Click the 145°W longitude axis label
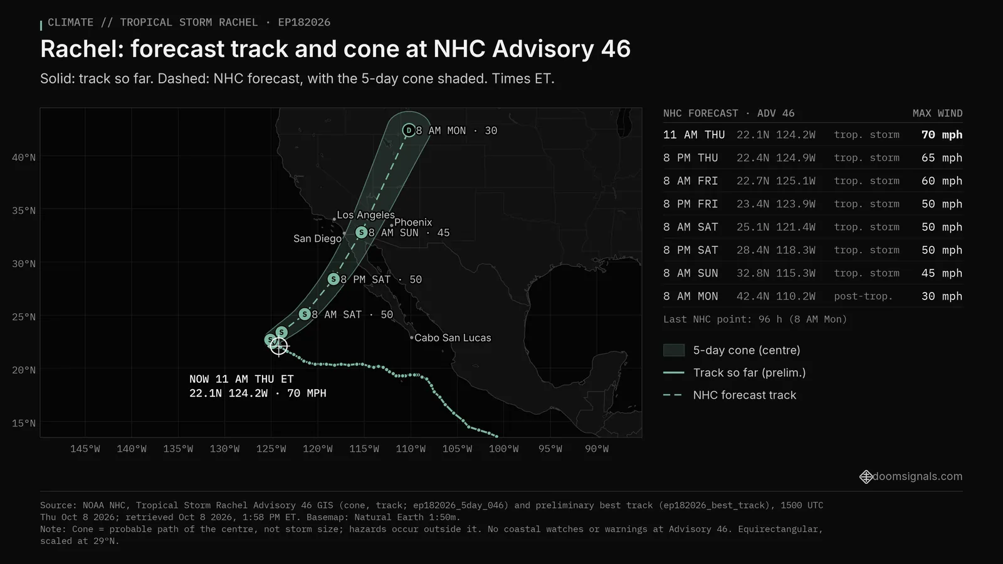 [85, 449]
